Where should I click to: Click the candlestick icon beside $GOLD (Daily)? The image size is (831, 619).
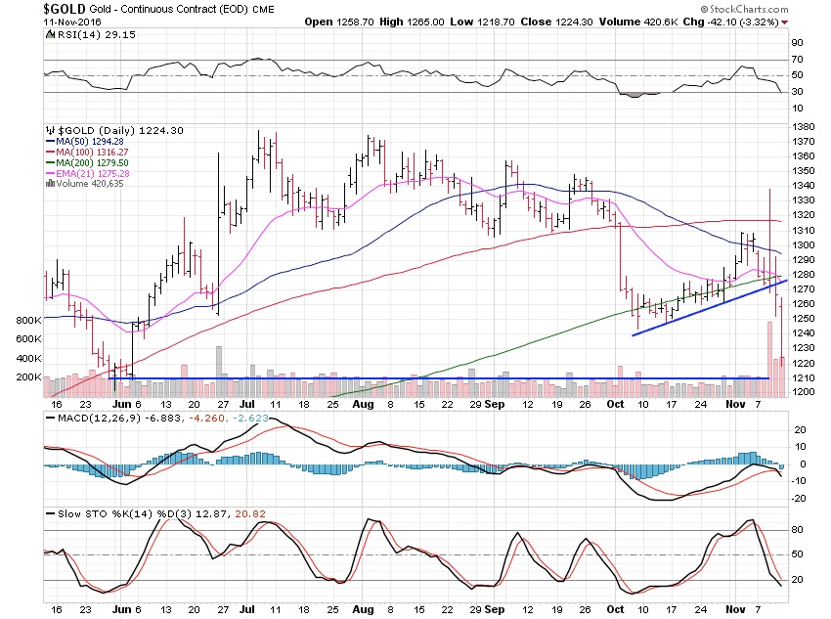[x=49, y=130]
